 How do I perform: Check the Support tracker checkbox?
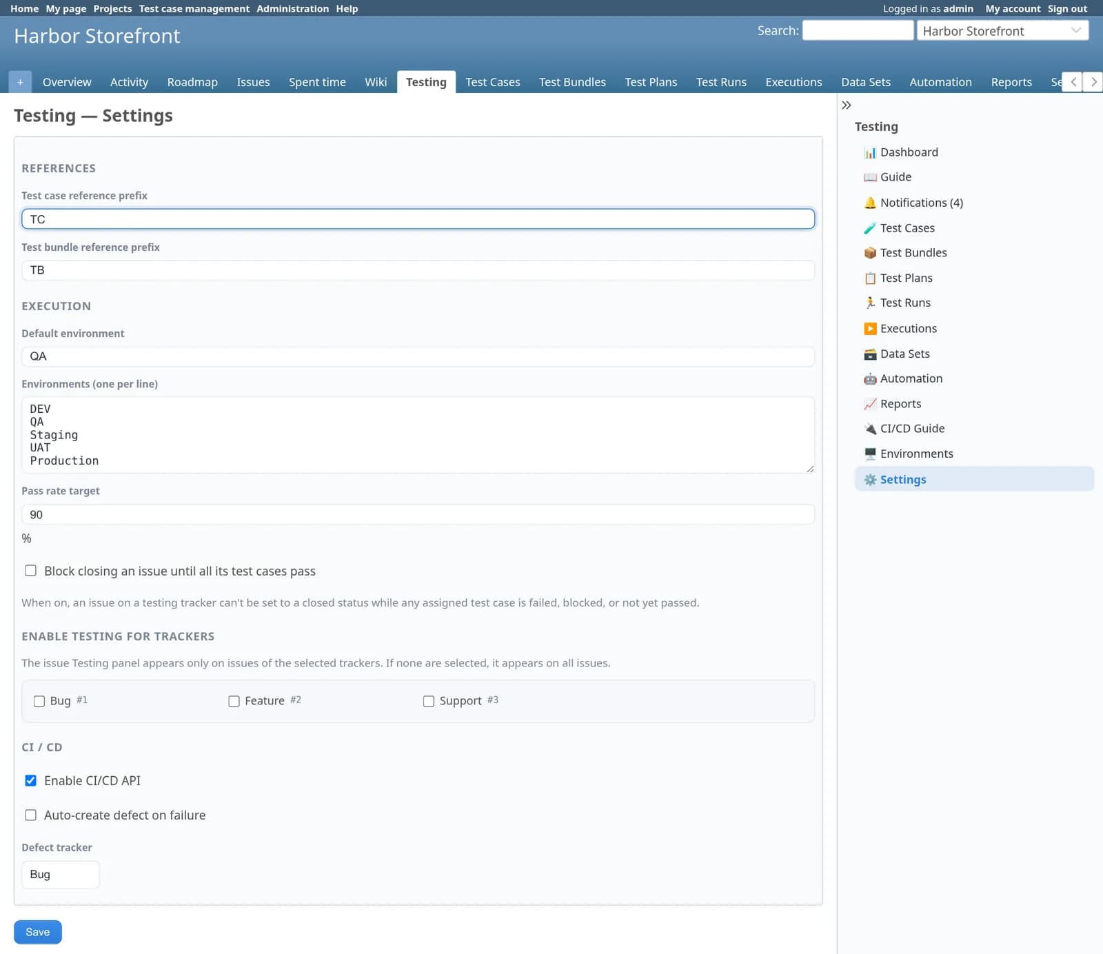tap(429, 701)
